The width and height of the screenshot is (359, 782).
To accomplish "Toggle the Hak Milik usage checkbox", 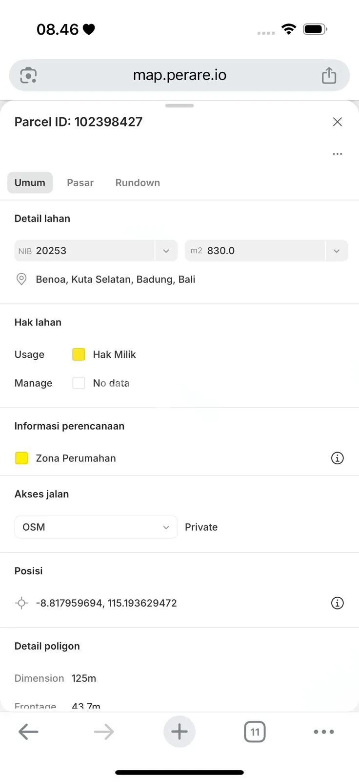I will (x=79, y=354).
